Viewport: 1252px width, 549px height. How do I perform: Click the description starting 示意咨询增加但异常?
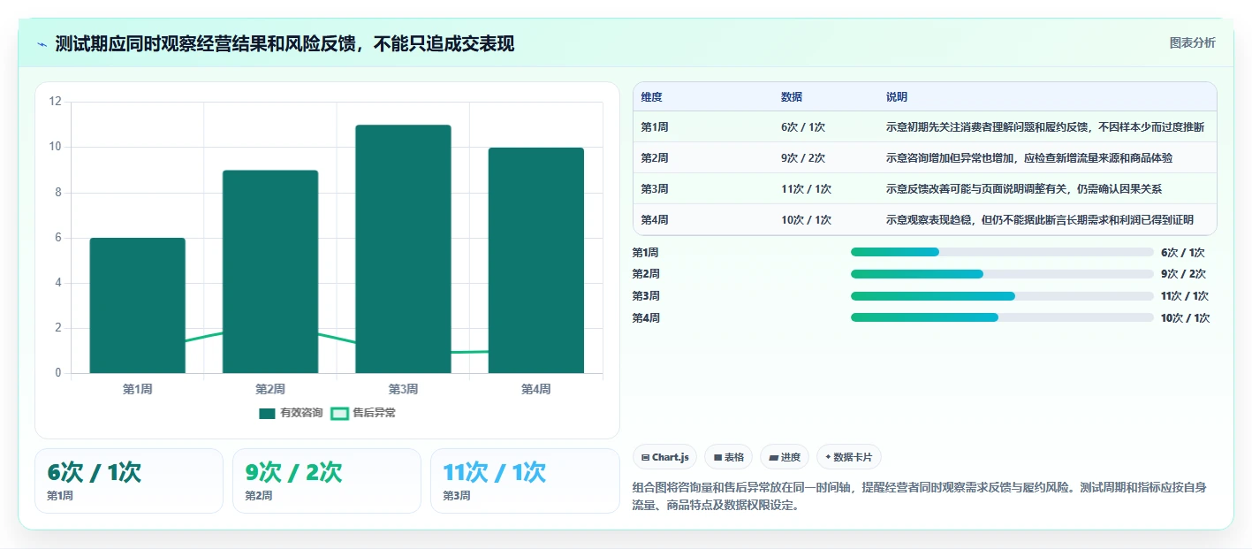(1029, 158)
